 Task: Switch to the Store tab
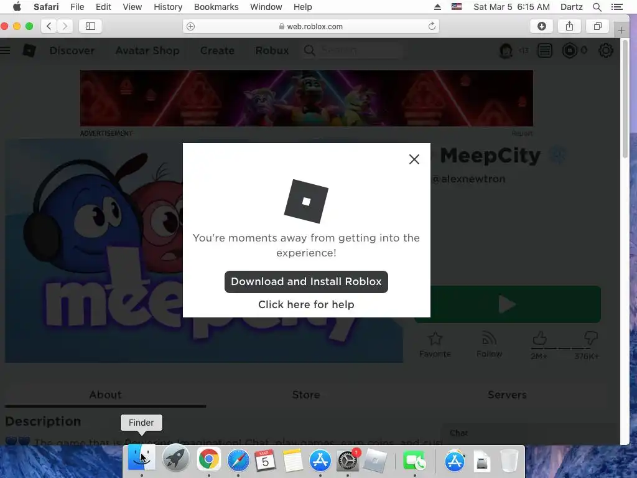click(306, 395)
